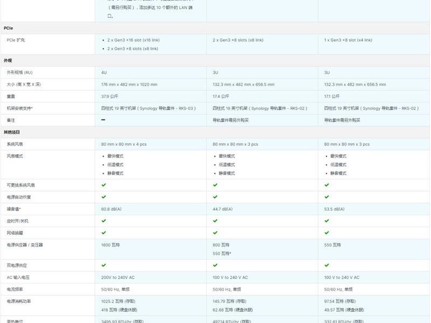Click the 双电源供应 checkmark in the middle column
The image size is (431, 323).
tap(215, 265)
